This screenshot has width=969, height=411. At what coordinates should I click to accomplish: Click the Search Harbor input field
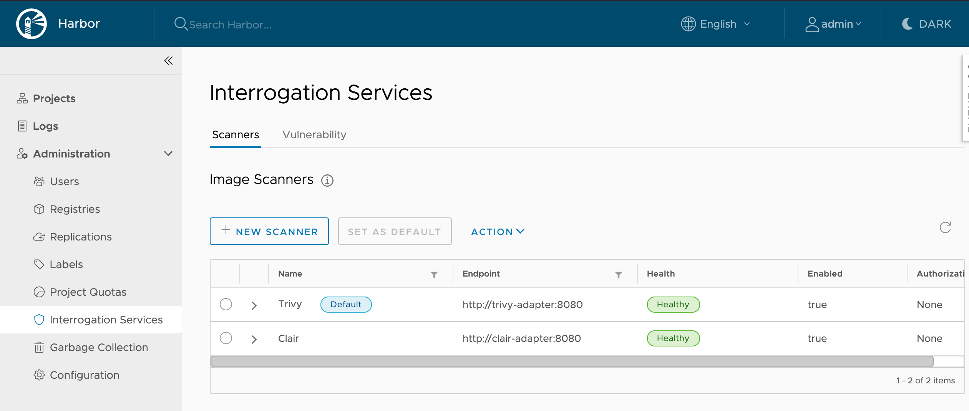[x=231, y=25]
